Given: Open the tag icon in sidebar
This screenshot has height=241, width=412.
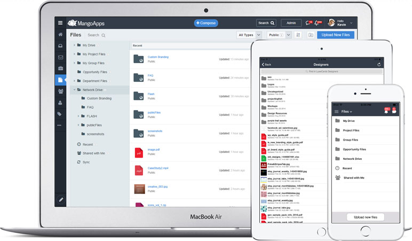Looking at the screenshot, I should pyautogui.click(x=59, y=114).
